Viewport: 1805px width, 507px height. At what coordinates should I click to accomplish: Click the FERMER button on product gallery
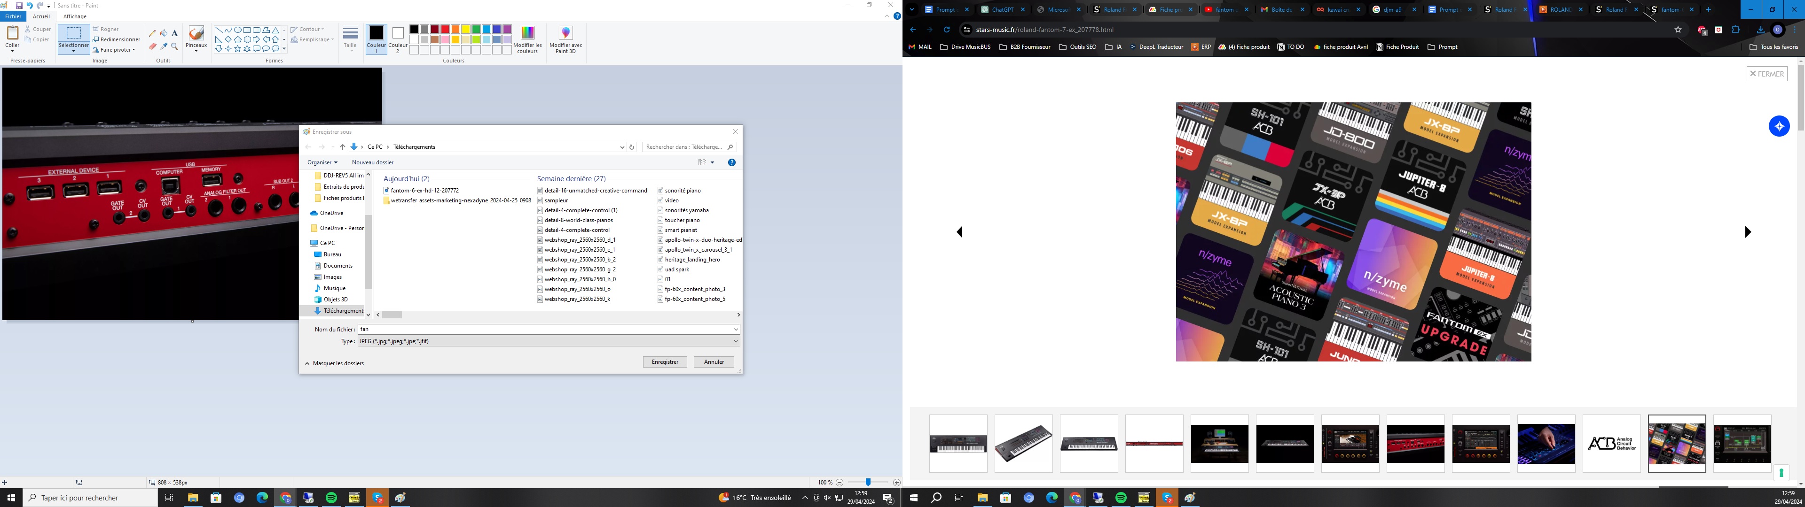click(x=1766, y=74)
